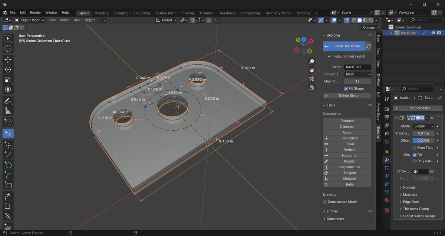Activate the Scale tool

click(8, 80)
